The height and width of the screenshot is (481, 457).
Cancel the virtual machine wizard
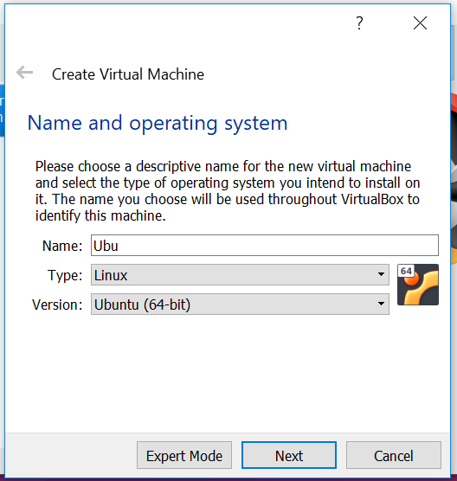pos(394,455)
